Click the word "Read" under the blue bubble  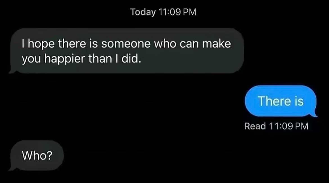[x=255, y=126]
